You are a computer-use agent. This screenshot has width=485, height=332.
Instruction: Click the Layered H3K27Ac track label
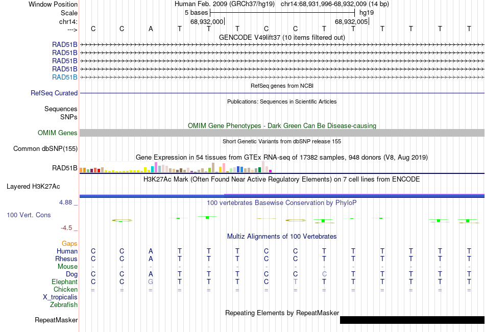(x=33, y=187)
